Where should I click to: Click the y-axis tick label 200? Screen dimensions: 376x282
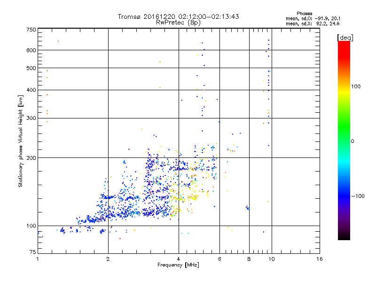pos(31,158)
